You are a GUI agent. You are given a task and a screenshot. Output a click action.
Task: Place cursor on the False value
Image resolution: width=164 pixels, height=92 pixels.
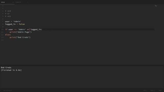click(22, 24)
